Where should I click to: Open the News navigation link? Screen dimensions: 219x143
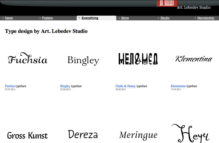(x=9, y=18)
